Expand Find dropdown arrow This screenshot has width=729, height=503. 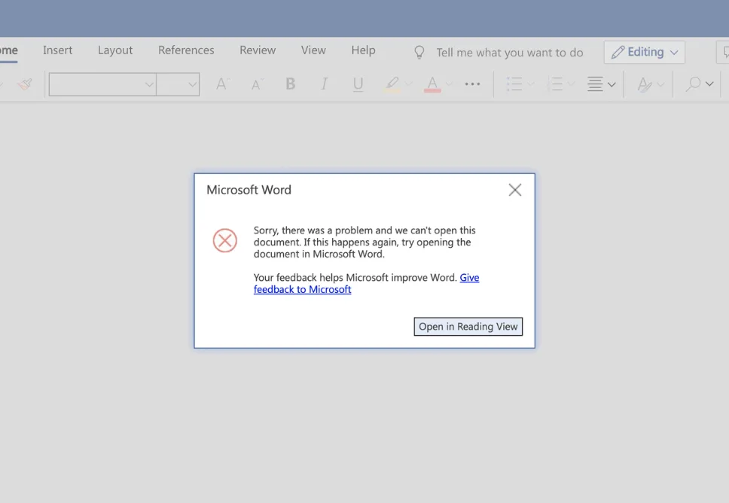[709, 84]
